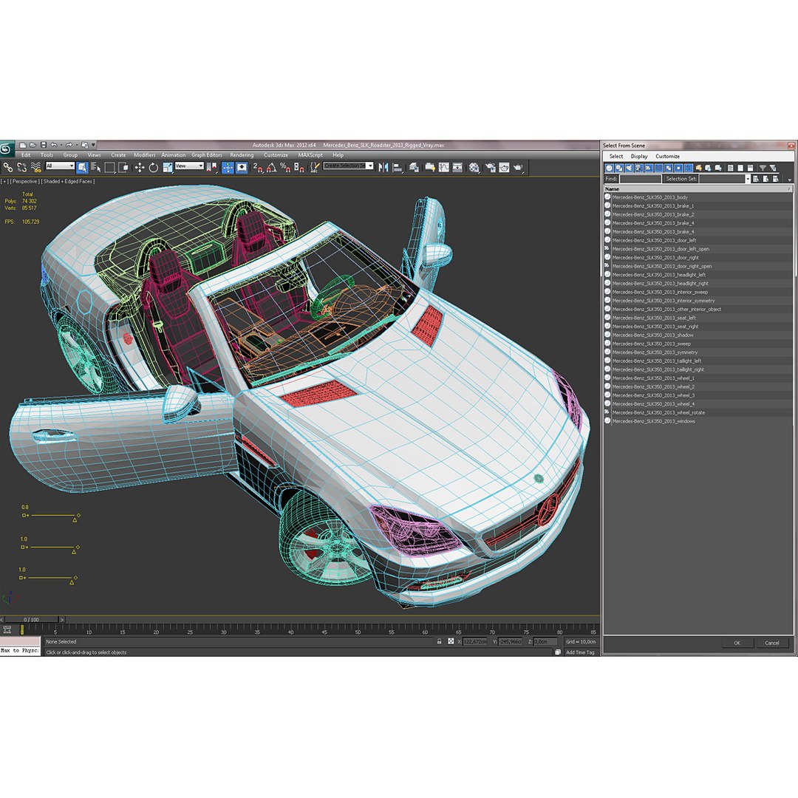The width and height of the screenshot is (798, 798).
Task: Toggle Select and Manipulate mode
Action: point(228,167)
